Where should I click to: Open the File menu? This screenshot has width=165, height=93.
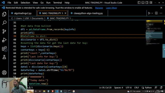click(x=9, y=3)
